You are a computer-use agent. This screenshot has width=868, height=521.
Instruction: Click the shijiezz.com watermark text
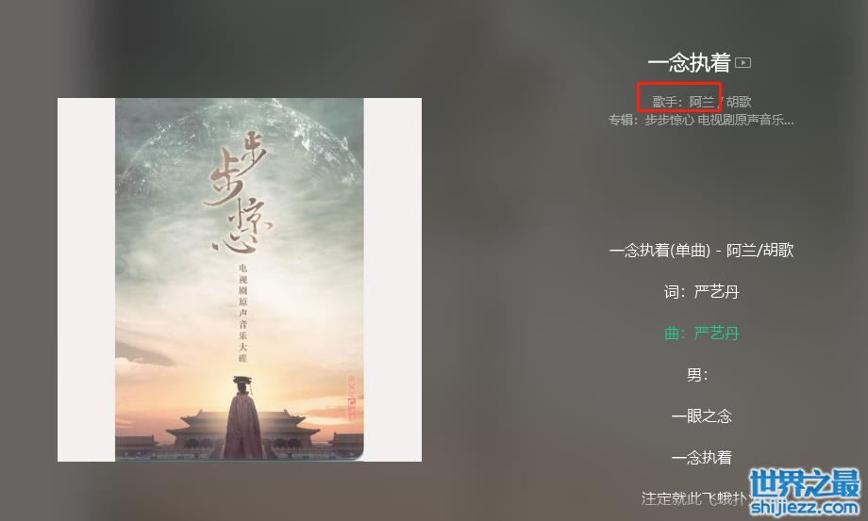click(805, 506)
